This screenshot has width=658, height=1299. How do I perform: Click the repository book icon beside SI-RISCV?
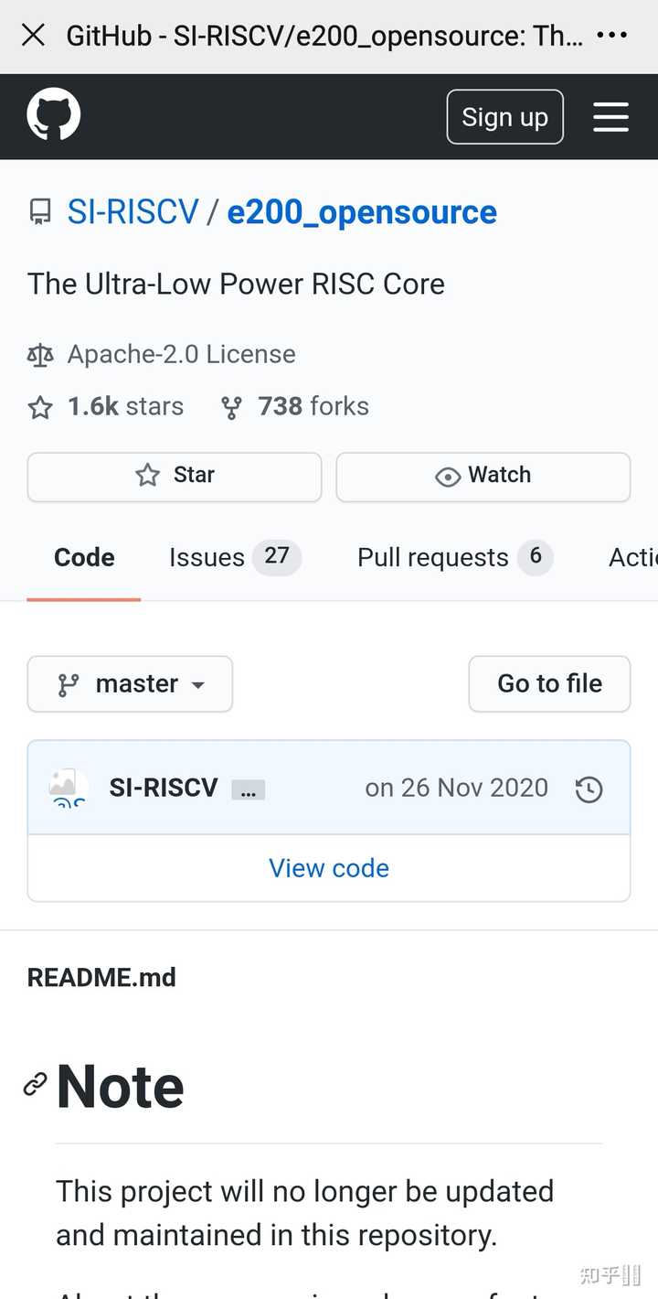pyautogui.click(x=39, y=211)
